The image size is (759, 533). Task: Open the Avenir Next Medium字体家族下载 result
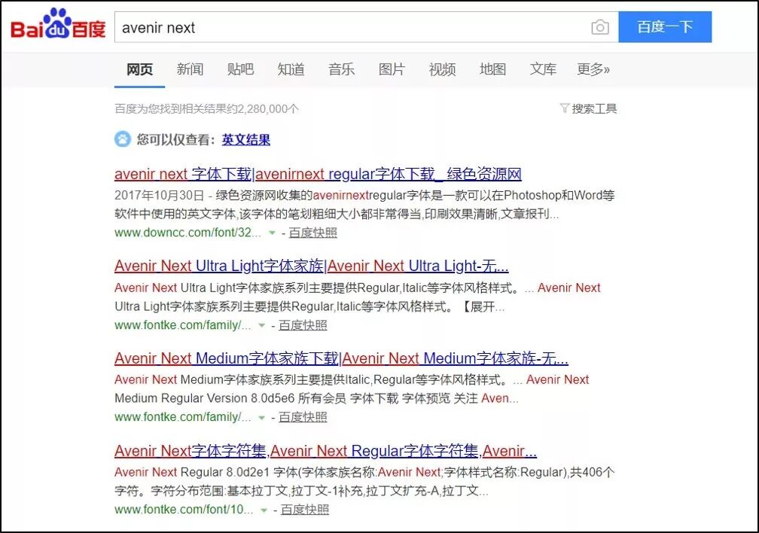click(341, 358)
